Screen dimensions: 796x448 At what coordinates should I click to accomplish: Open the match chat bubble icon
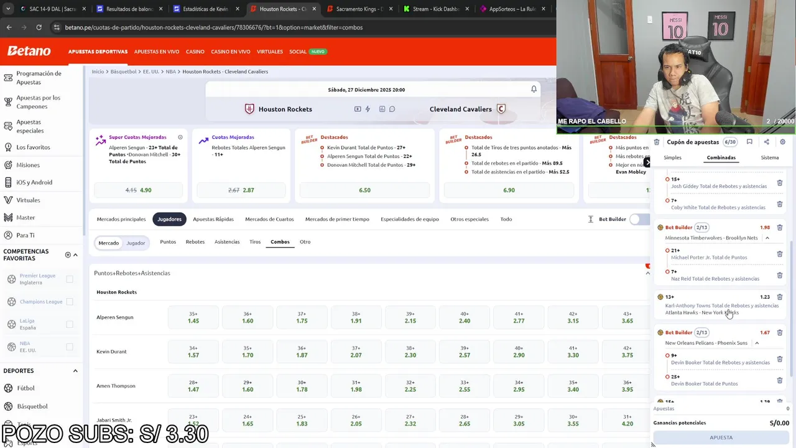tap(392, 109)
